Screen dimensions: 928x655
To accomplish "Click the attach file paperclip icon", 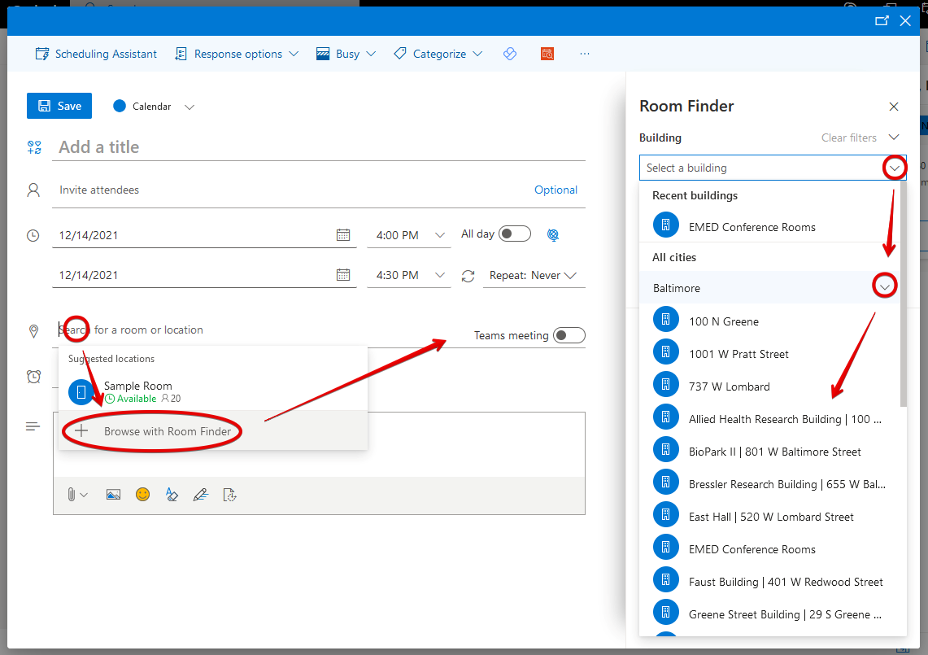I will [x=72, y=495].
